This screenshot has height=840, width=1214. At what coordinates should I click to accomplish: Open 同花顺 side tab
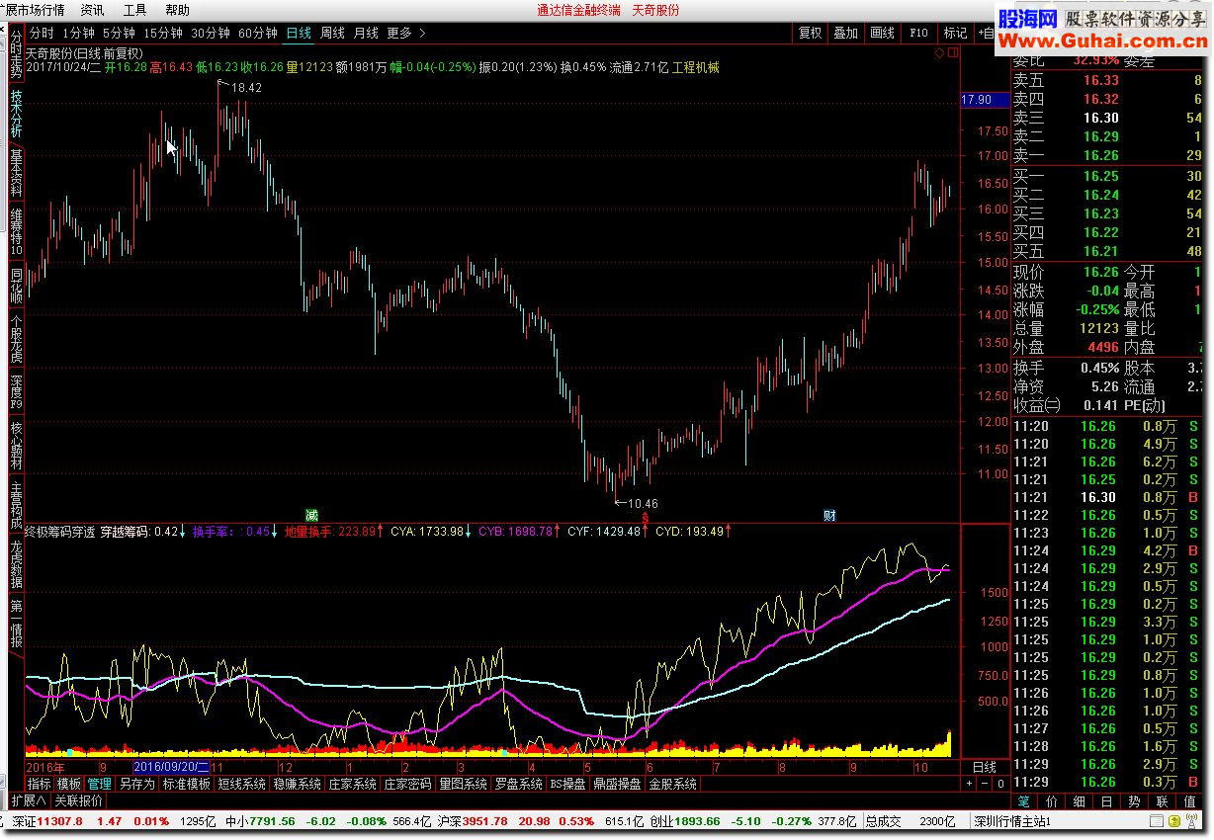coord(16,286)
